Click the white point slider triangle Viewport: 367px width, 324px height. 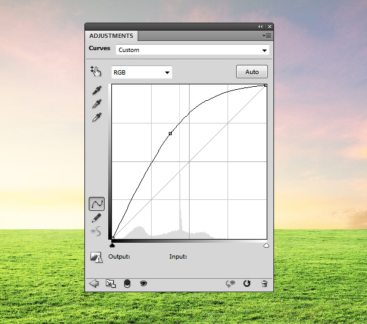[x=266, y=245]
